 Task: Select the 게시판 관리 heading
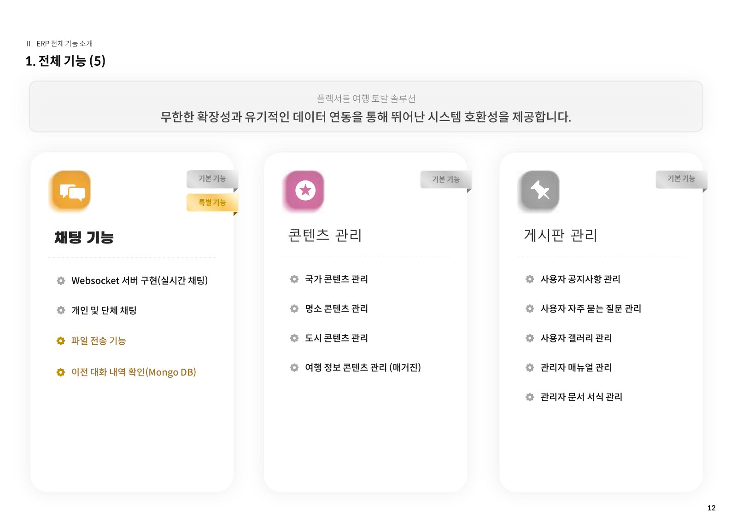pos(561,235)
